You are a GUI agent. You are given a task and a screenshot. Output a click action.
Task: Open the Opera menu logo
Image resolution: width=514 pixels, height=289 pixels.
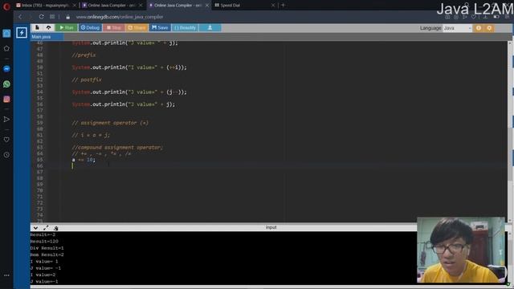(x=6, y=6)
